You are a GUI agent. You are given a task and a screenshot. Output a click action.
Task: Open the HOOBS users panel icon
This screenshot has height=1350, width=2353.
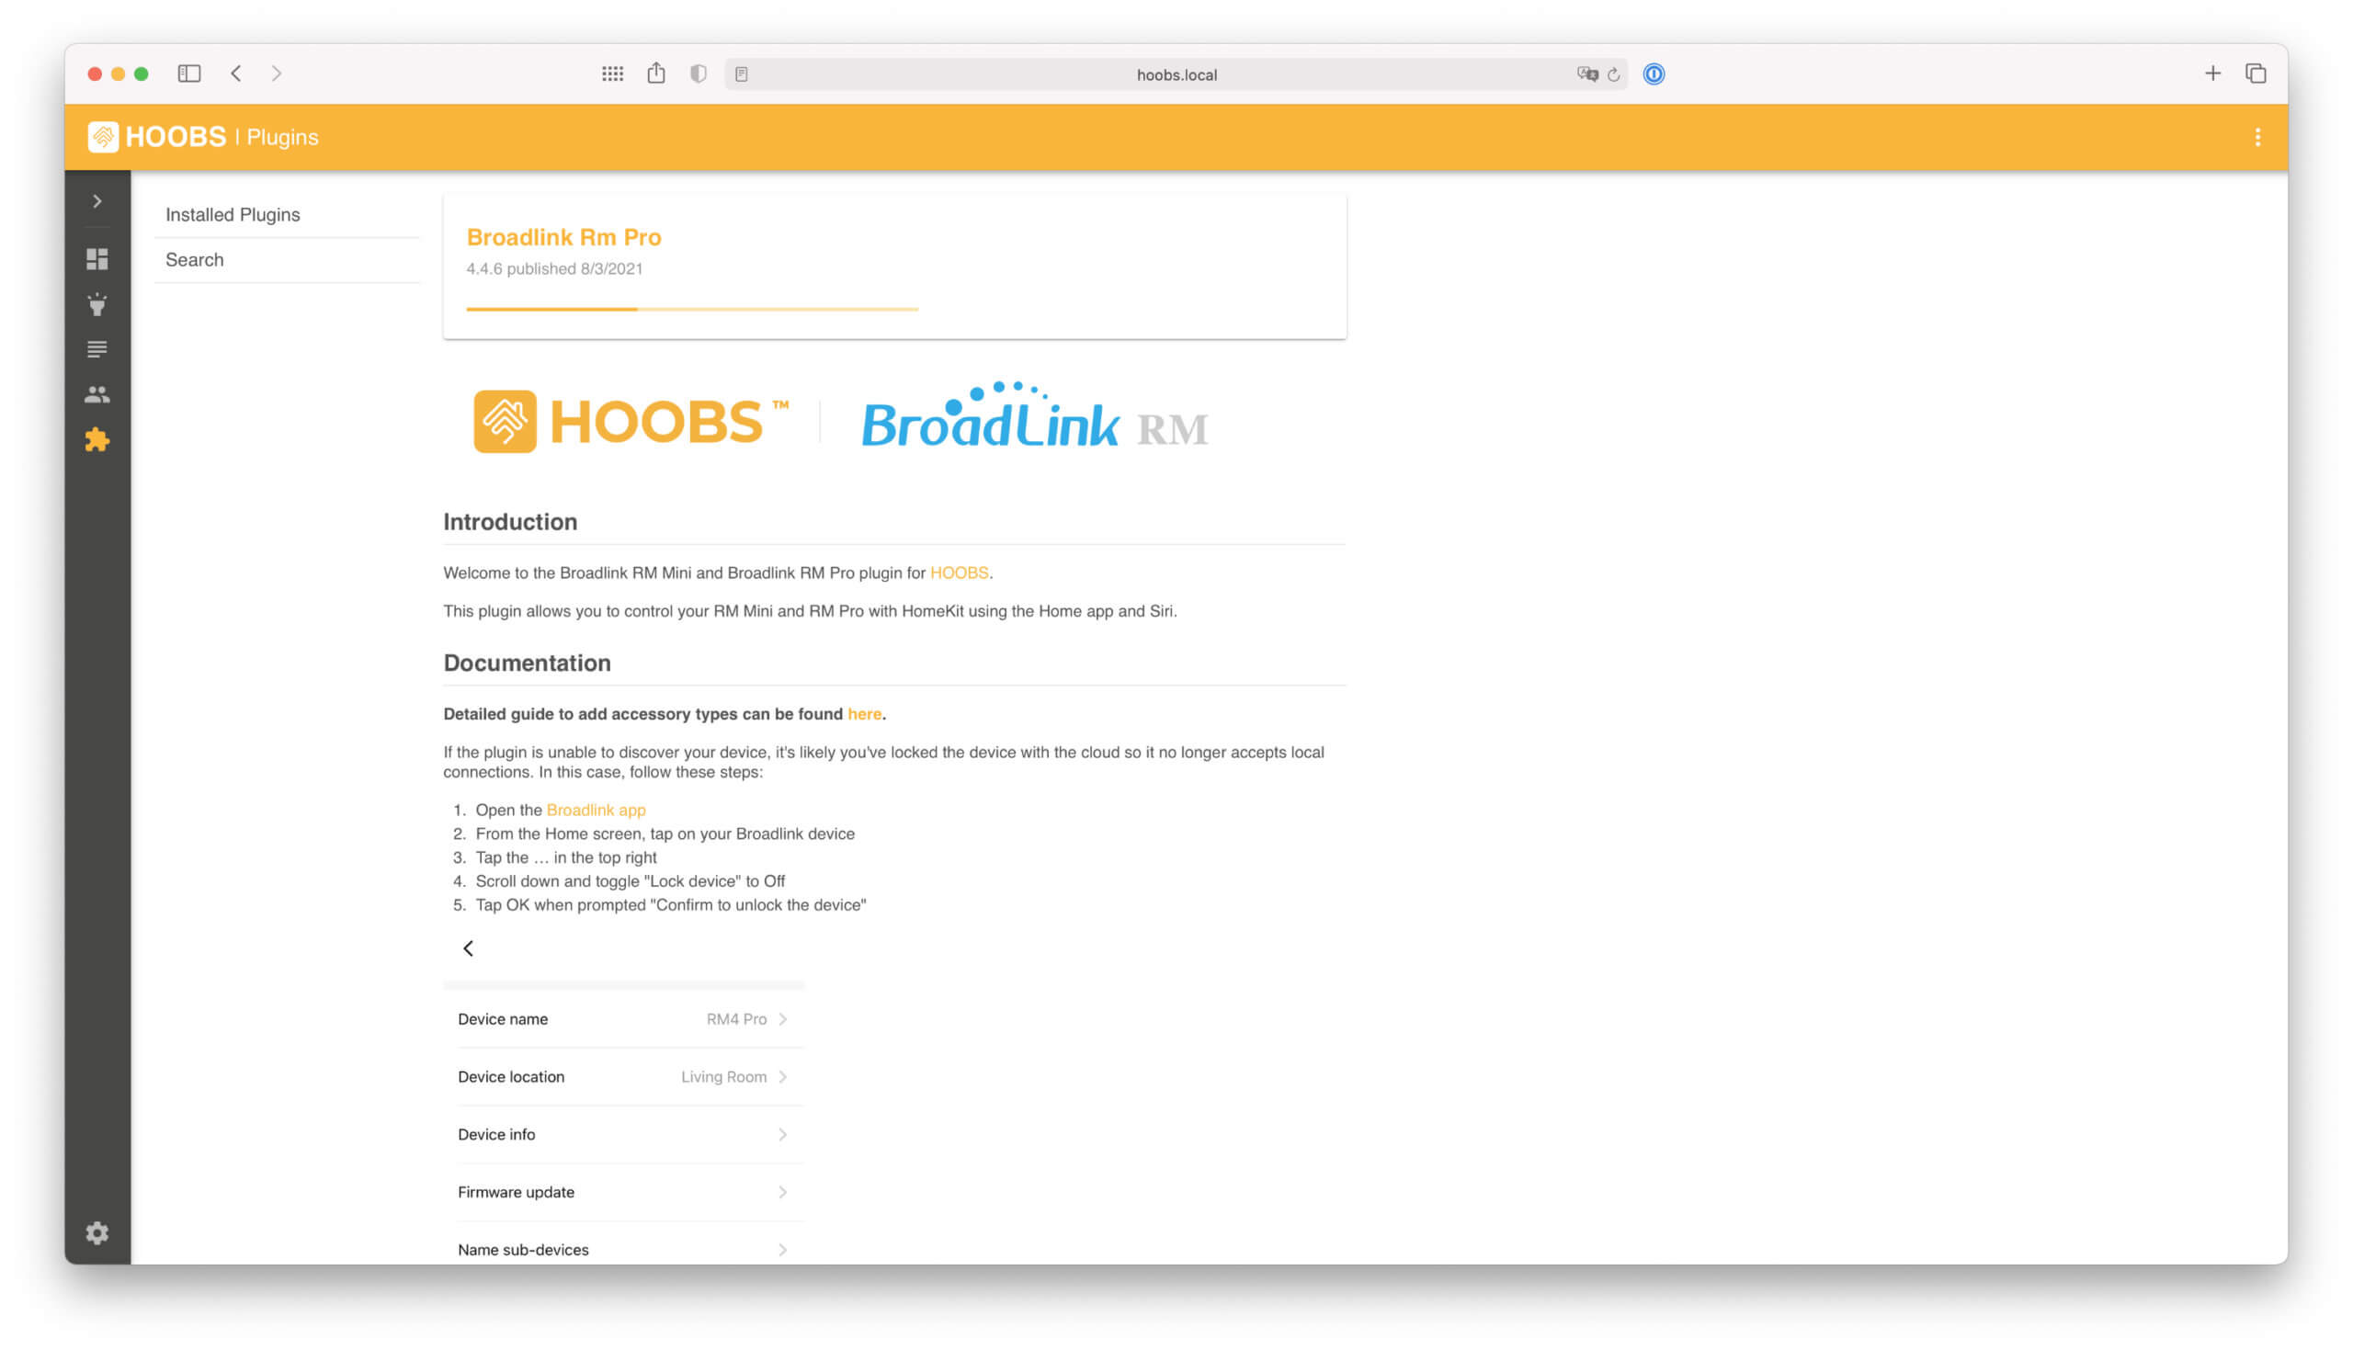click(97, 393)
